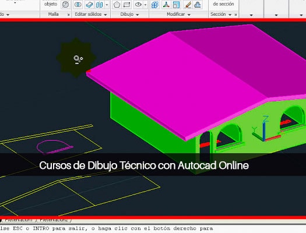Open 'Cursos de Dibujo Técnico con Autocad Online'

[x=144, y=165]
